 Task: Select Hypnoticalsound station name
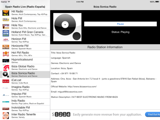(x=22, y=59)
